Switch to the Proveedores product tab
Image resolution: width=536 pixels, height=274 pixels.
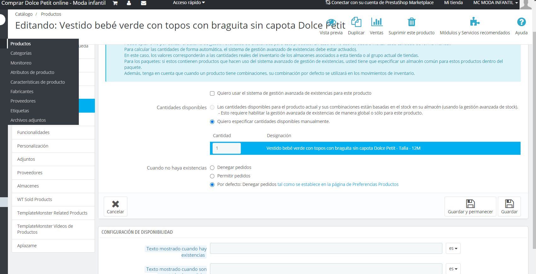click(53, 173)
